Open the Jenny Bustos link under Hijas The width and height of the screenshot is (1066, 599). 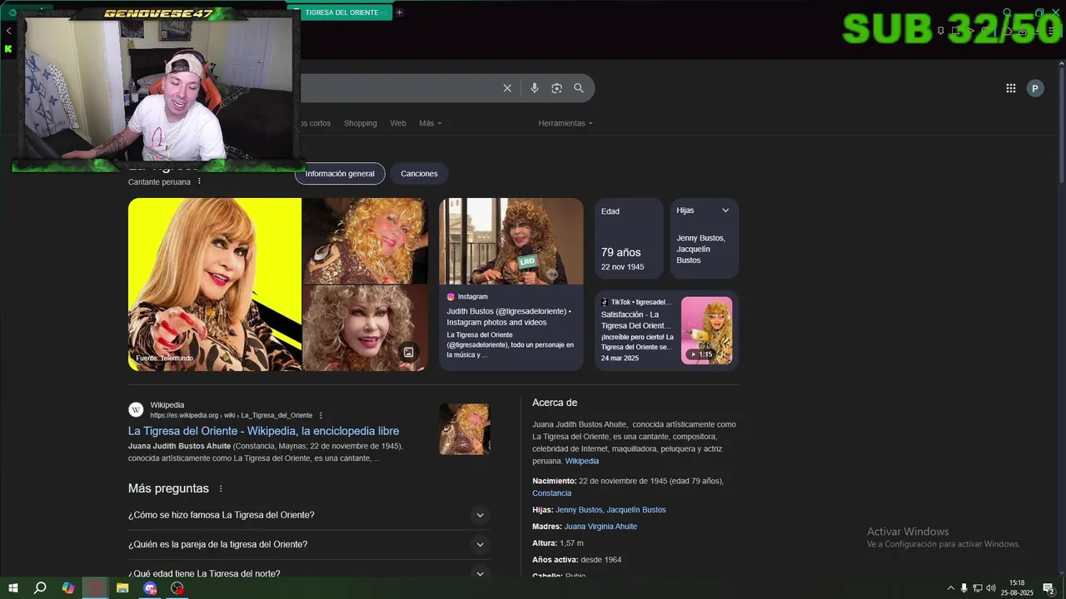[579, 510]
